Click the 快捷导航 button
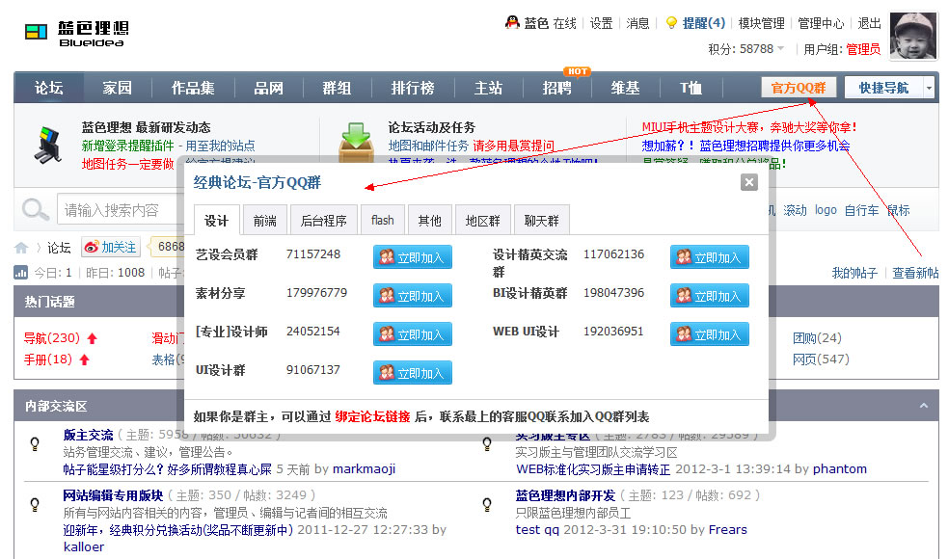 pyautogui.click(x=884, y=89)
